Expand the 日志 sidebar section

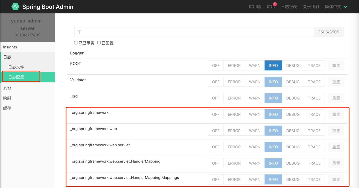[7, 57]
